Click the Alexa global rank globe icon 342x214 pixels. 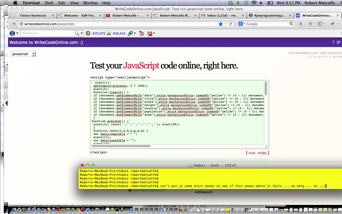[88, 33]
